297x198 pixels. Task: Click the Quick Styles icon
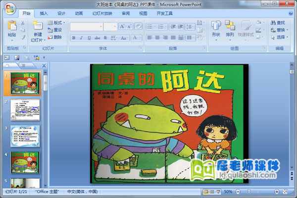[246, 25]
